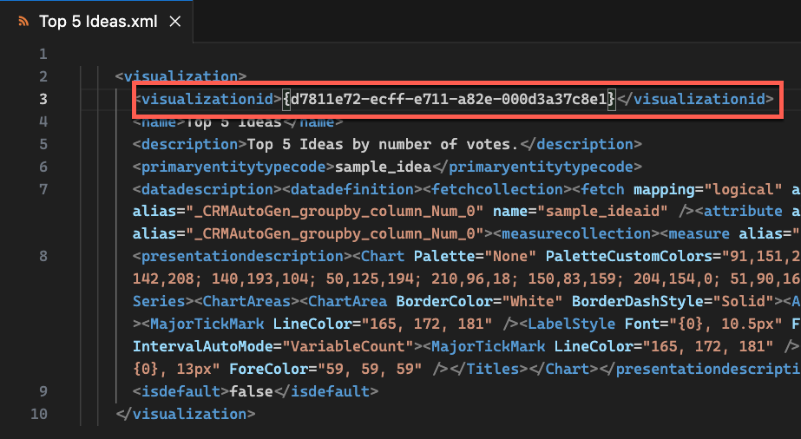Click the measurecollection tag
The width and height of the screenshot is (801, 439).
pyautogui.click(x=577, y=233)
